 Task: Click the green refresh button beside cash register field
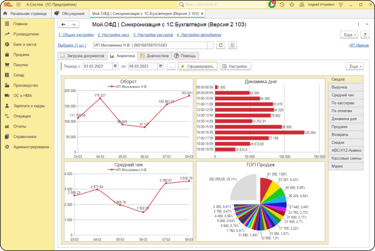click(x=220, y=45)
